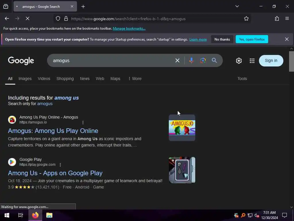Open Google apps grid
294x221 pixels.
[252, 60]
